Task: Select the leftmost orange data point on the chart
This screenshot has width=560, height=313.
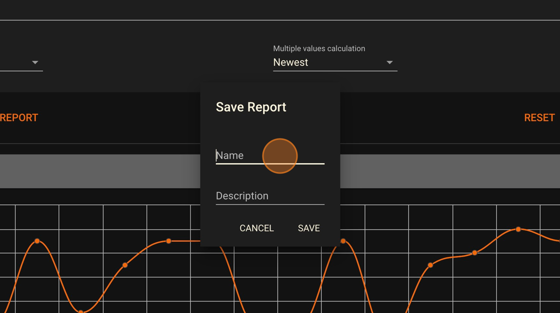Action: tap(37, 241)
